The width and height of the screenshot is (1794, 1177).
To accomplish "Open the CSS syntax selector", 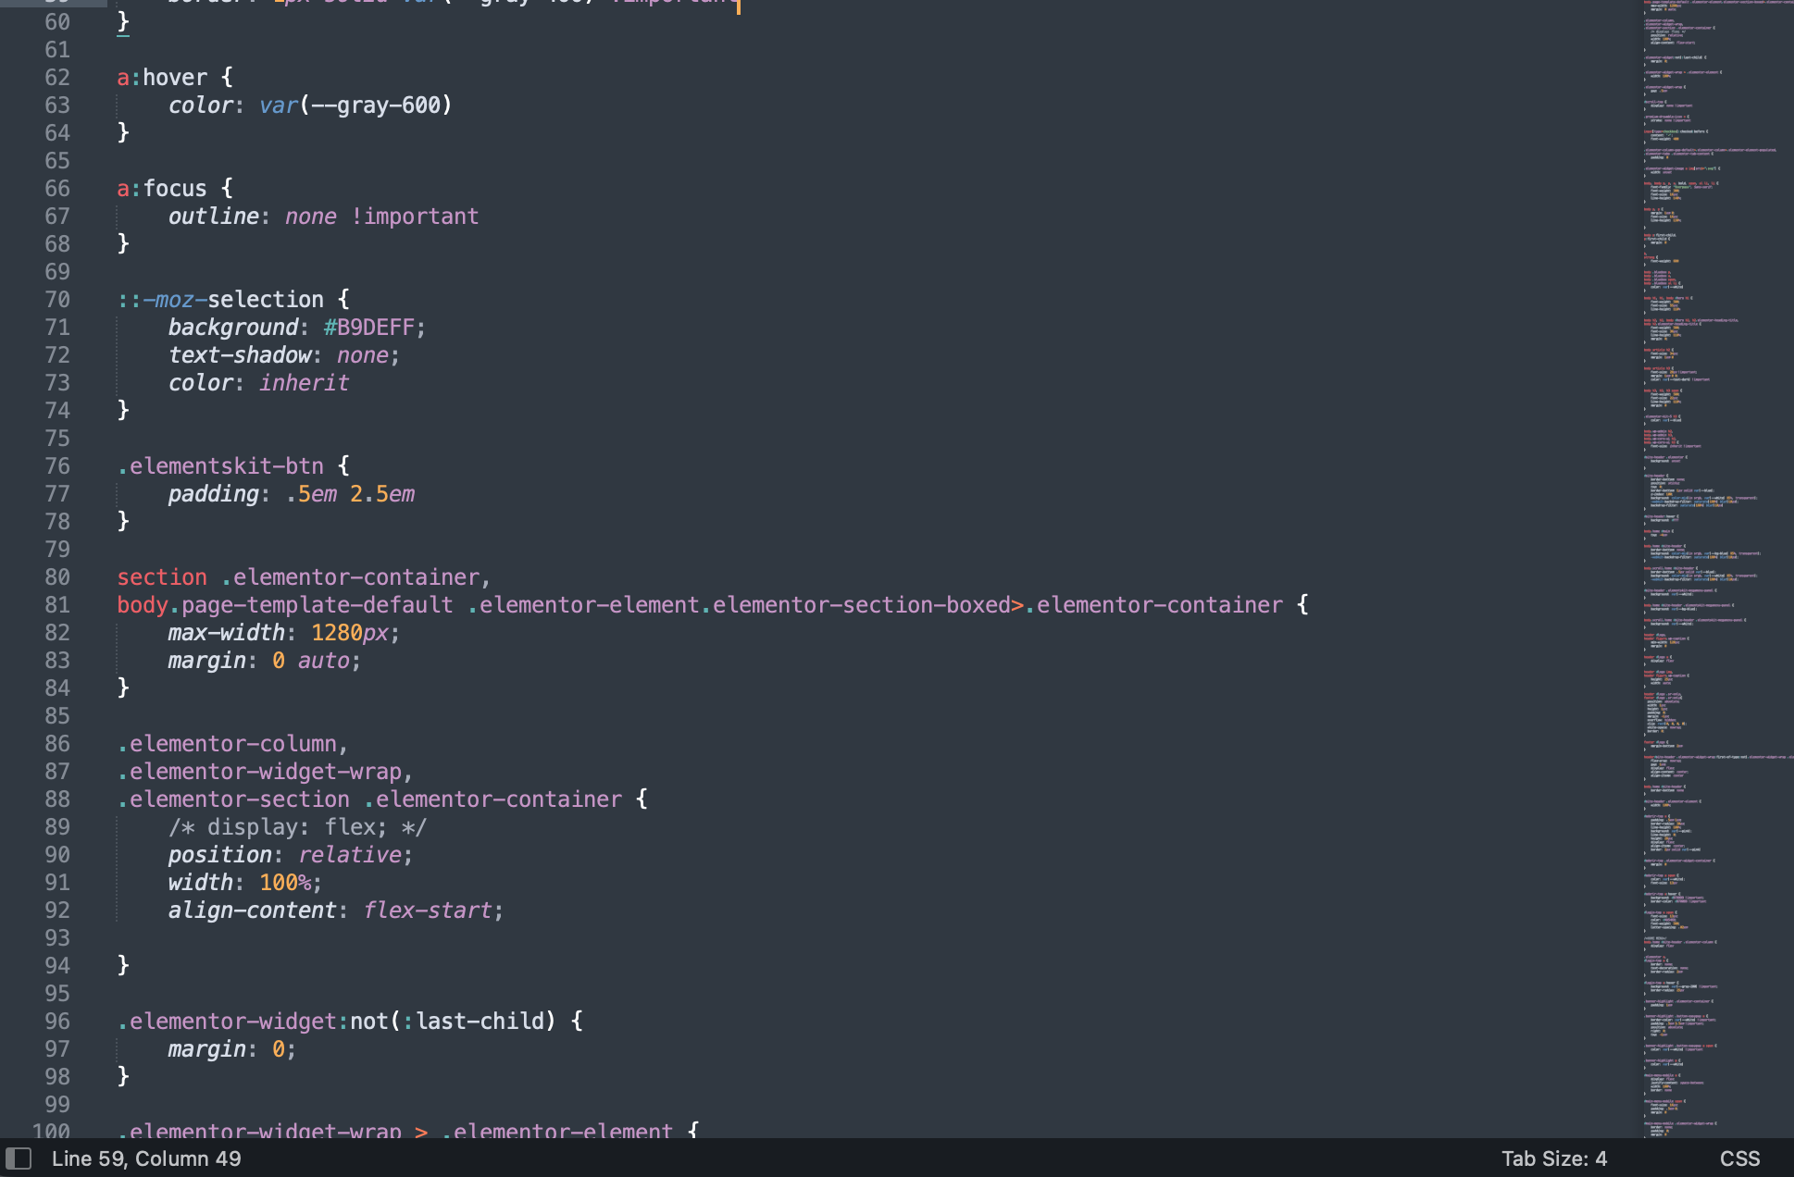I will point(1739,1158).
